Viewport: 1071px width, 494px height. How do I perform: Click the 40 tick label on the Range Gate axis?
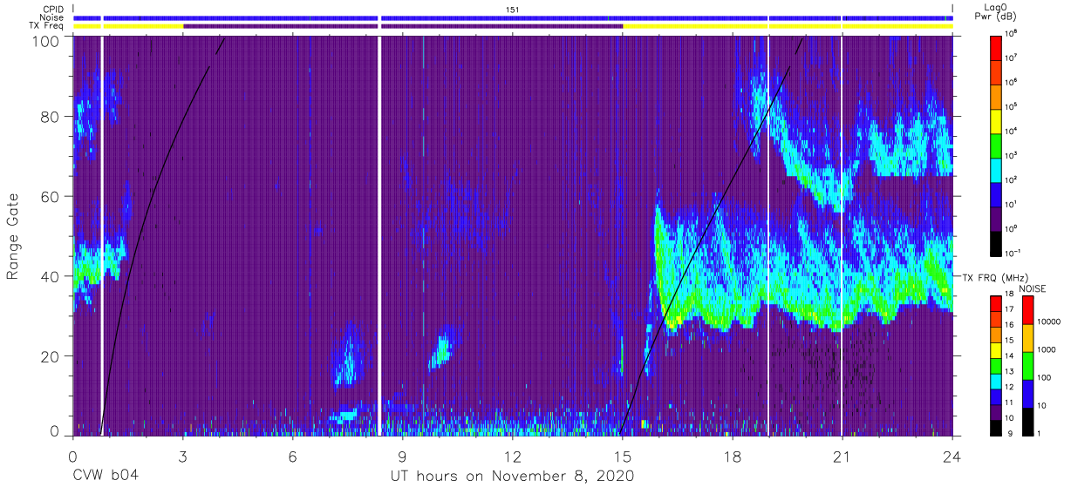pyautogui.click(x=50, y=276)
